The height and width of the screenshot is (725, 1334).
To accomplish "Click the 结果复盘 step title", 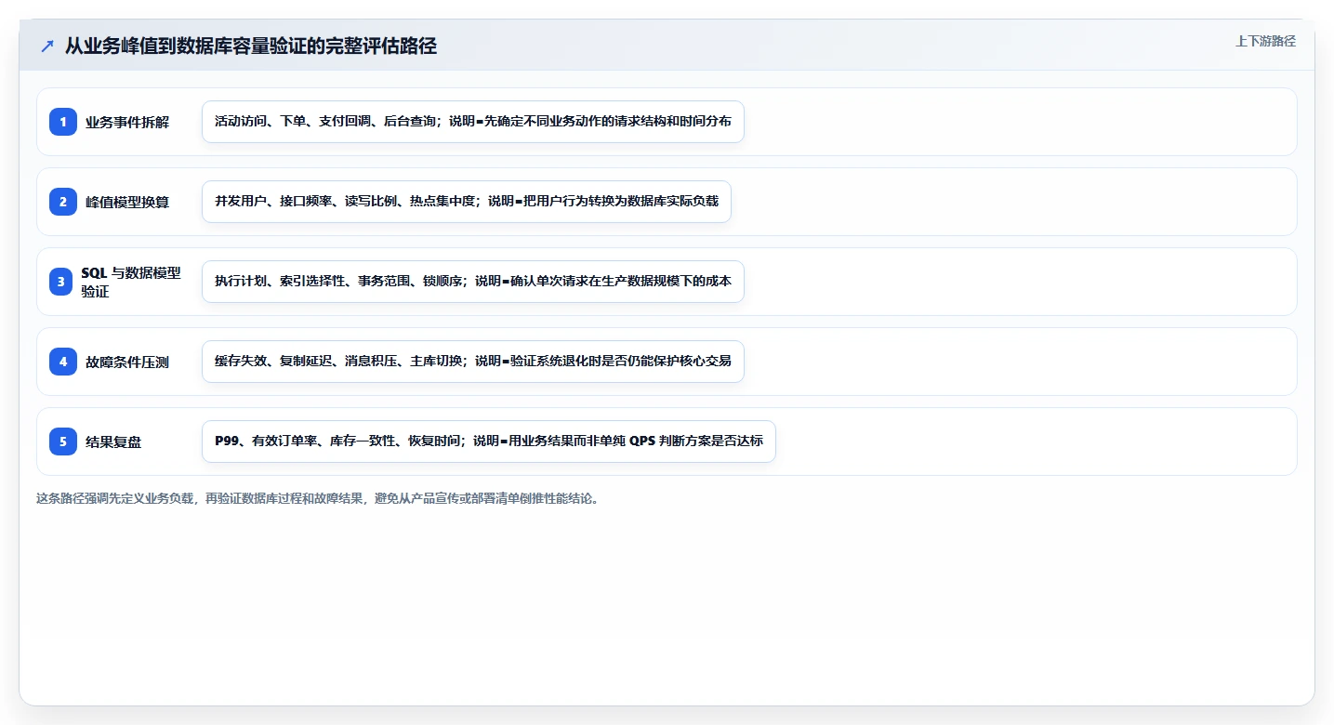I will (x=113, y=442).
